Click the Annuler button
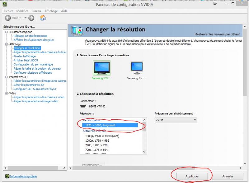The width and height of the screenshot is (249, 183). (x=228, y=176)
